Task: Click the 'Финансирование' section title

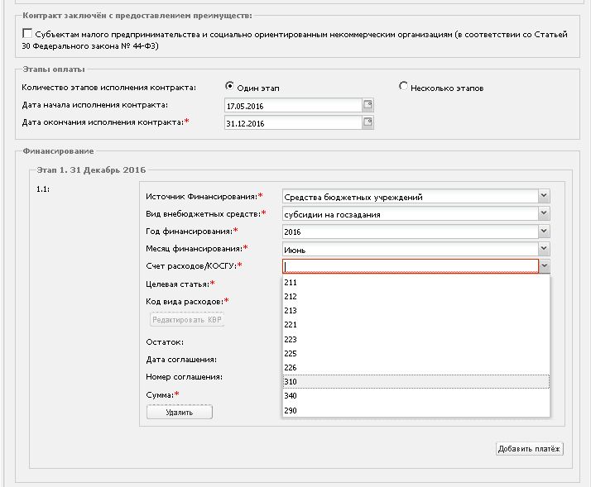Action: [x=58, y=151]
